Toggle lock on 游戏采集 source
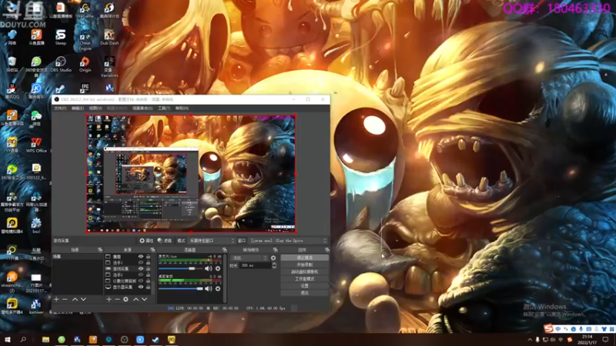616x346 pixels. tap(148, 268)
